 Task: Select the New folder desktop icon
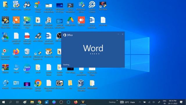(x=38, y=21)
